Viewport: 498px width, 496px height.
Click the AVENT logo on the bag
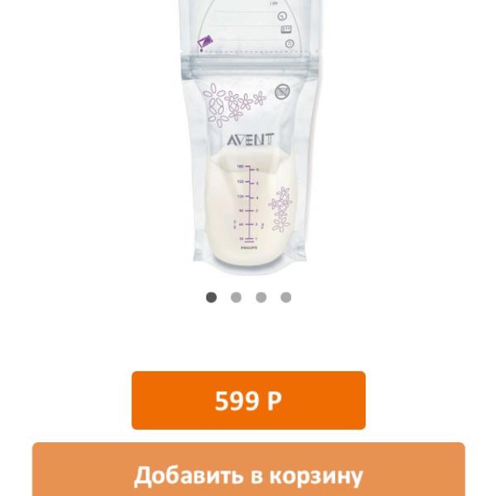click(x=250, y=140)
